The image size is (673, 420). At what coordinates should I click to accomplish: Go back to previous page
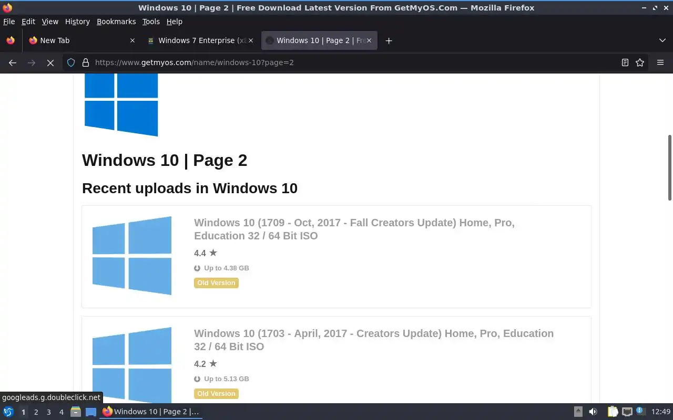pyautogui.click(x=13, y=62)
